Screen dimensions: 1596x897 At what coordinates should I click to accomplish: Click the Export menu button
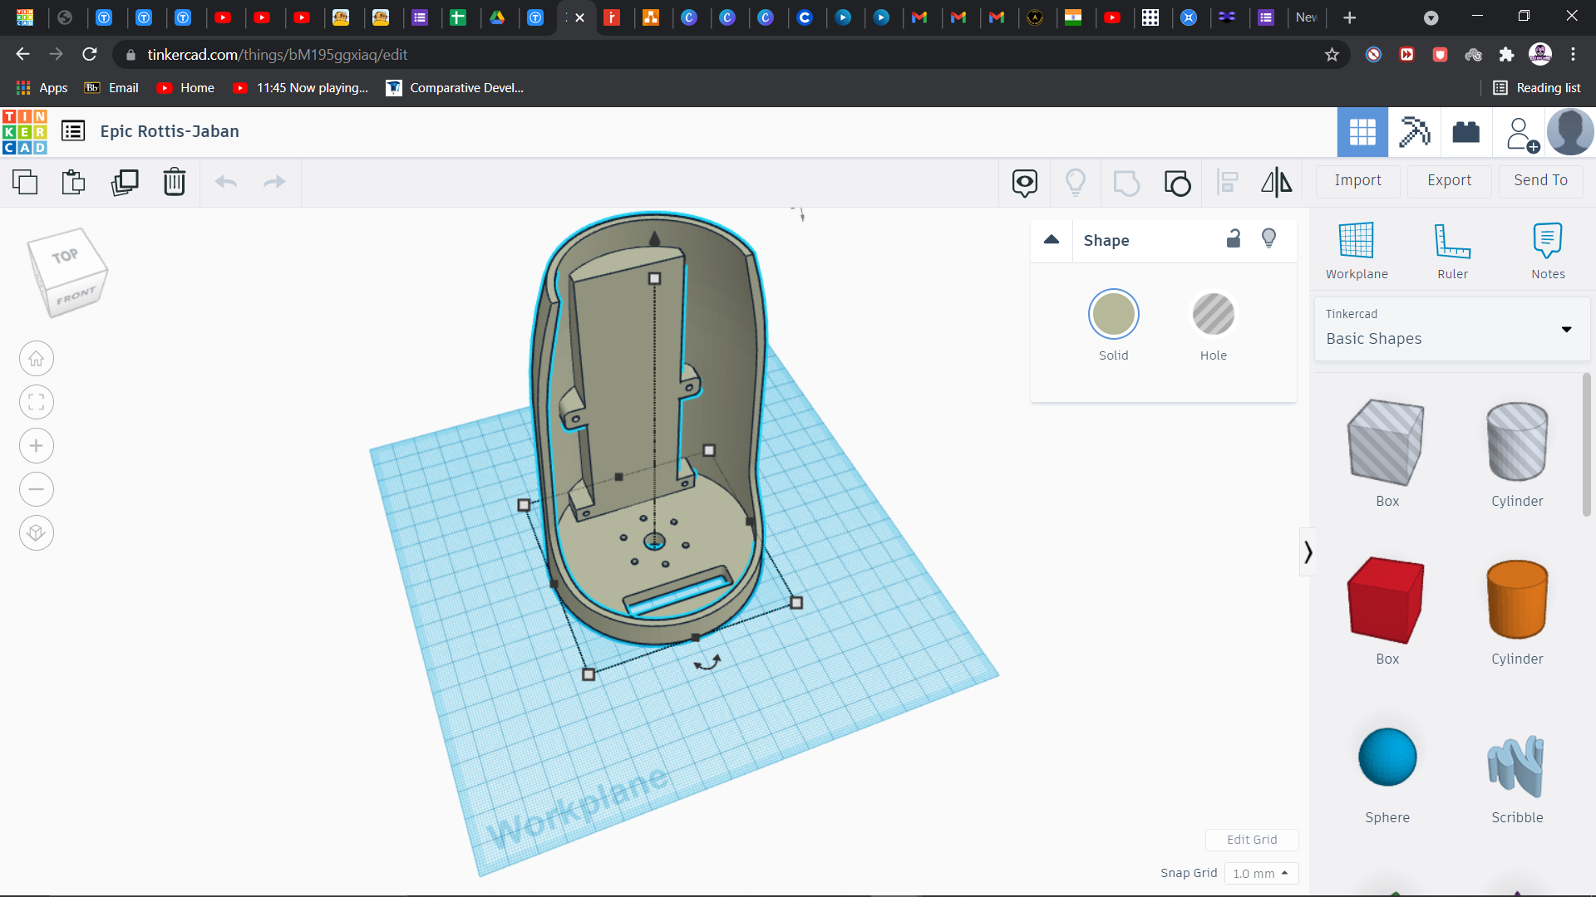pyautogui.click(x=1448, y=179)
